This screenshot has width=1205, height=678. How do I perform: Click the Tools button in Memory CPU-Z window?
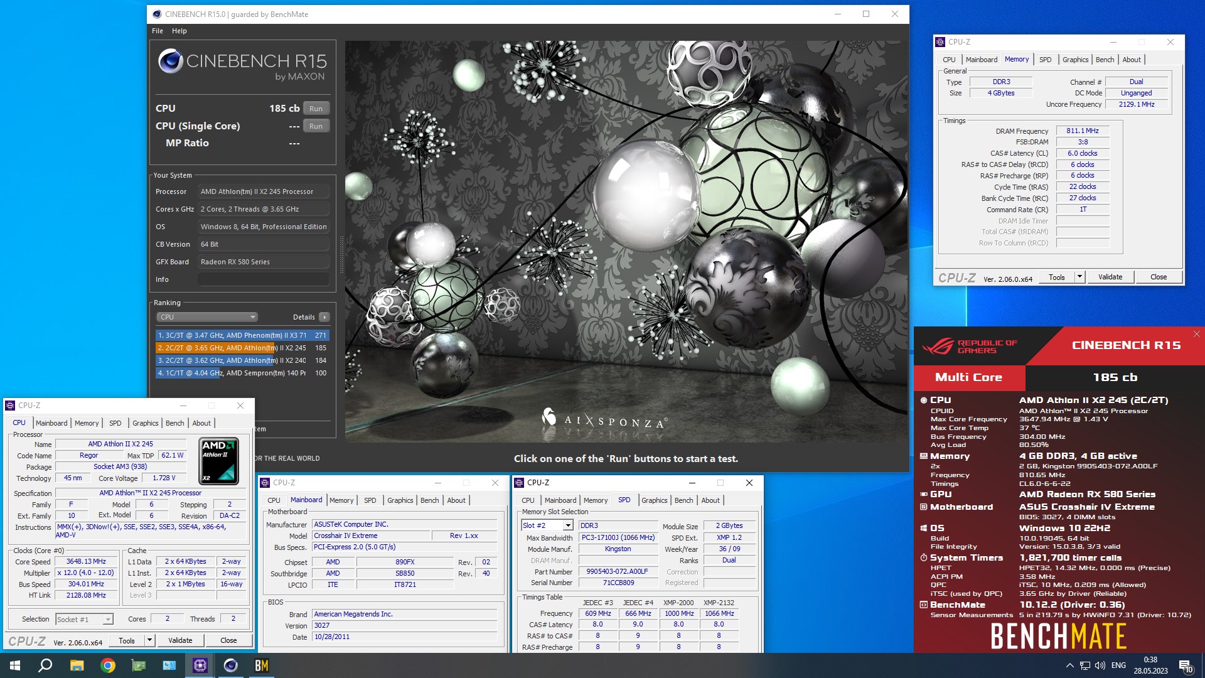(1057, 277)
